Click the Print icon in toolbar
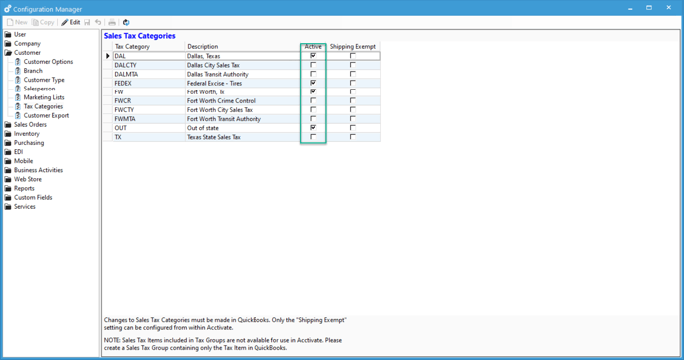Image resolution: width=684 pixels, height=360 pixels. click(112, 22)
